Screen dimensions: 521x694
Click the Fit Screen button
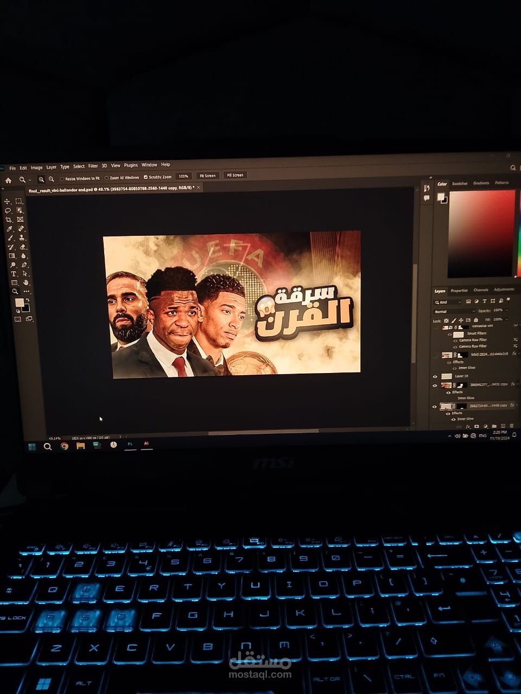click(207, 176)
